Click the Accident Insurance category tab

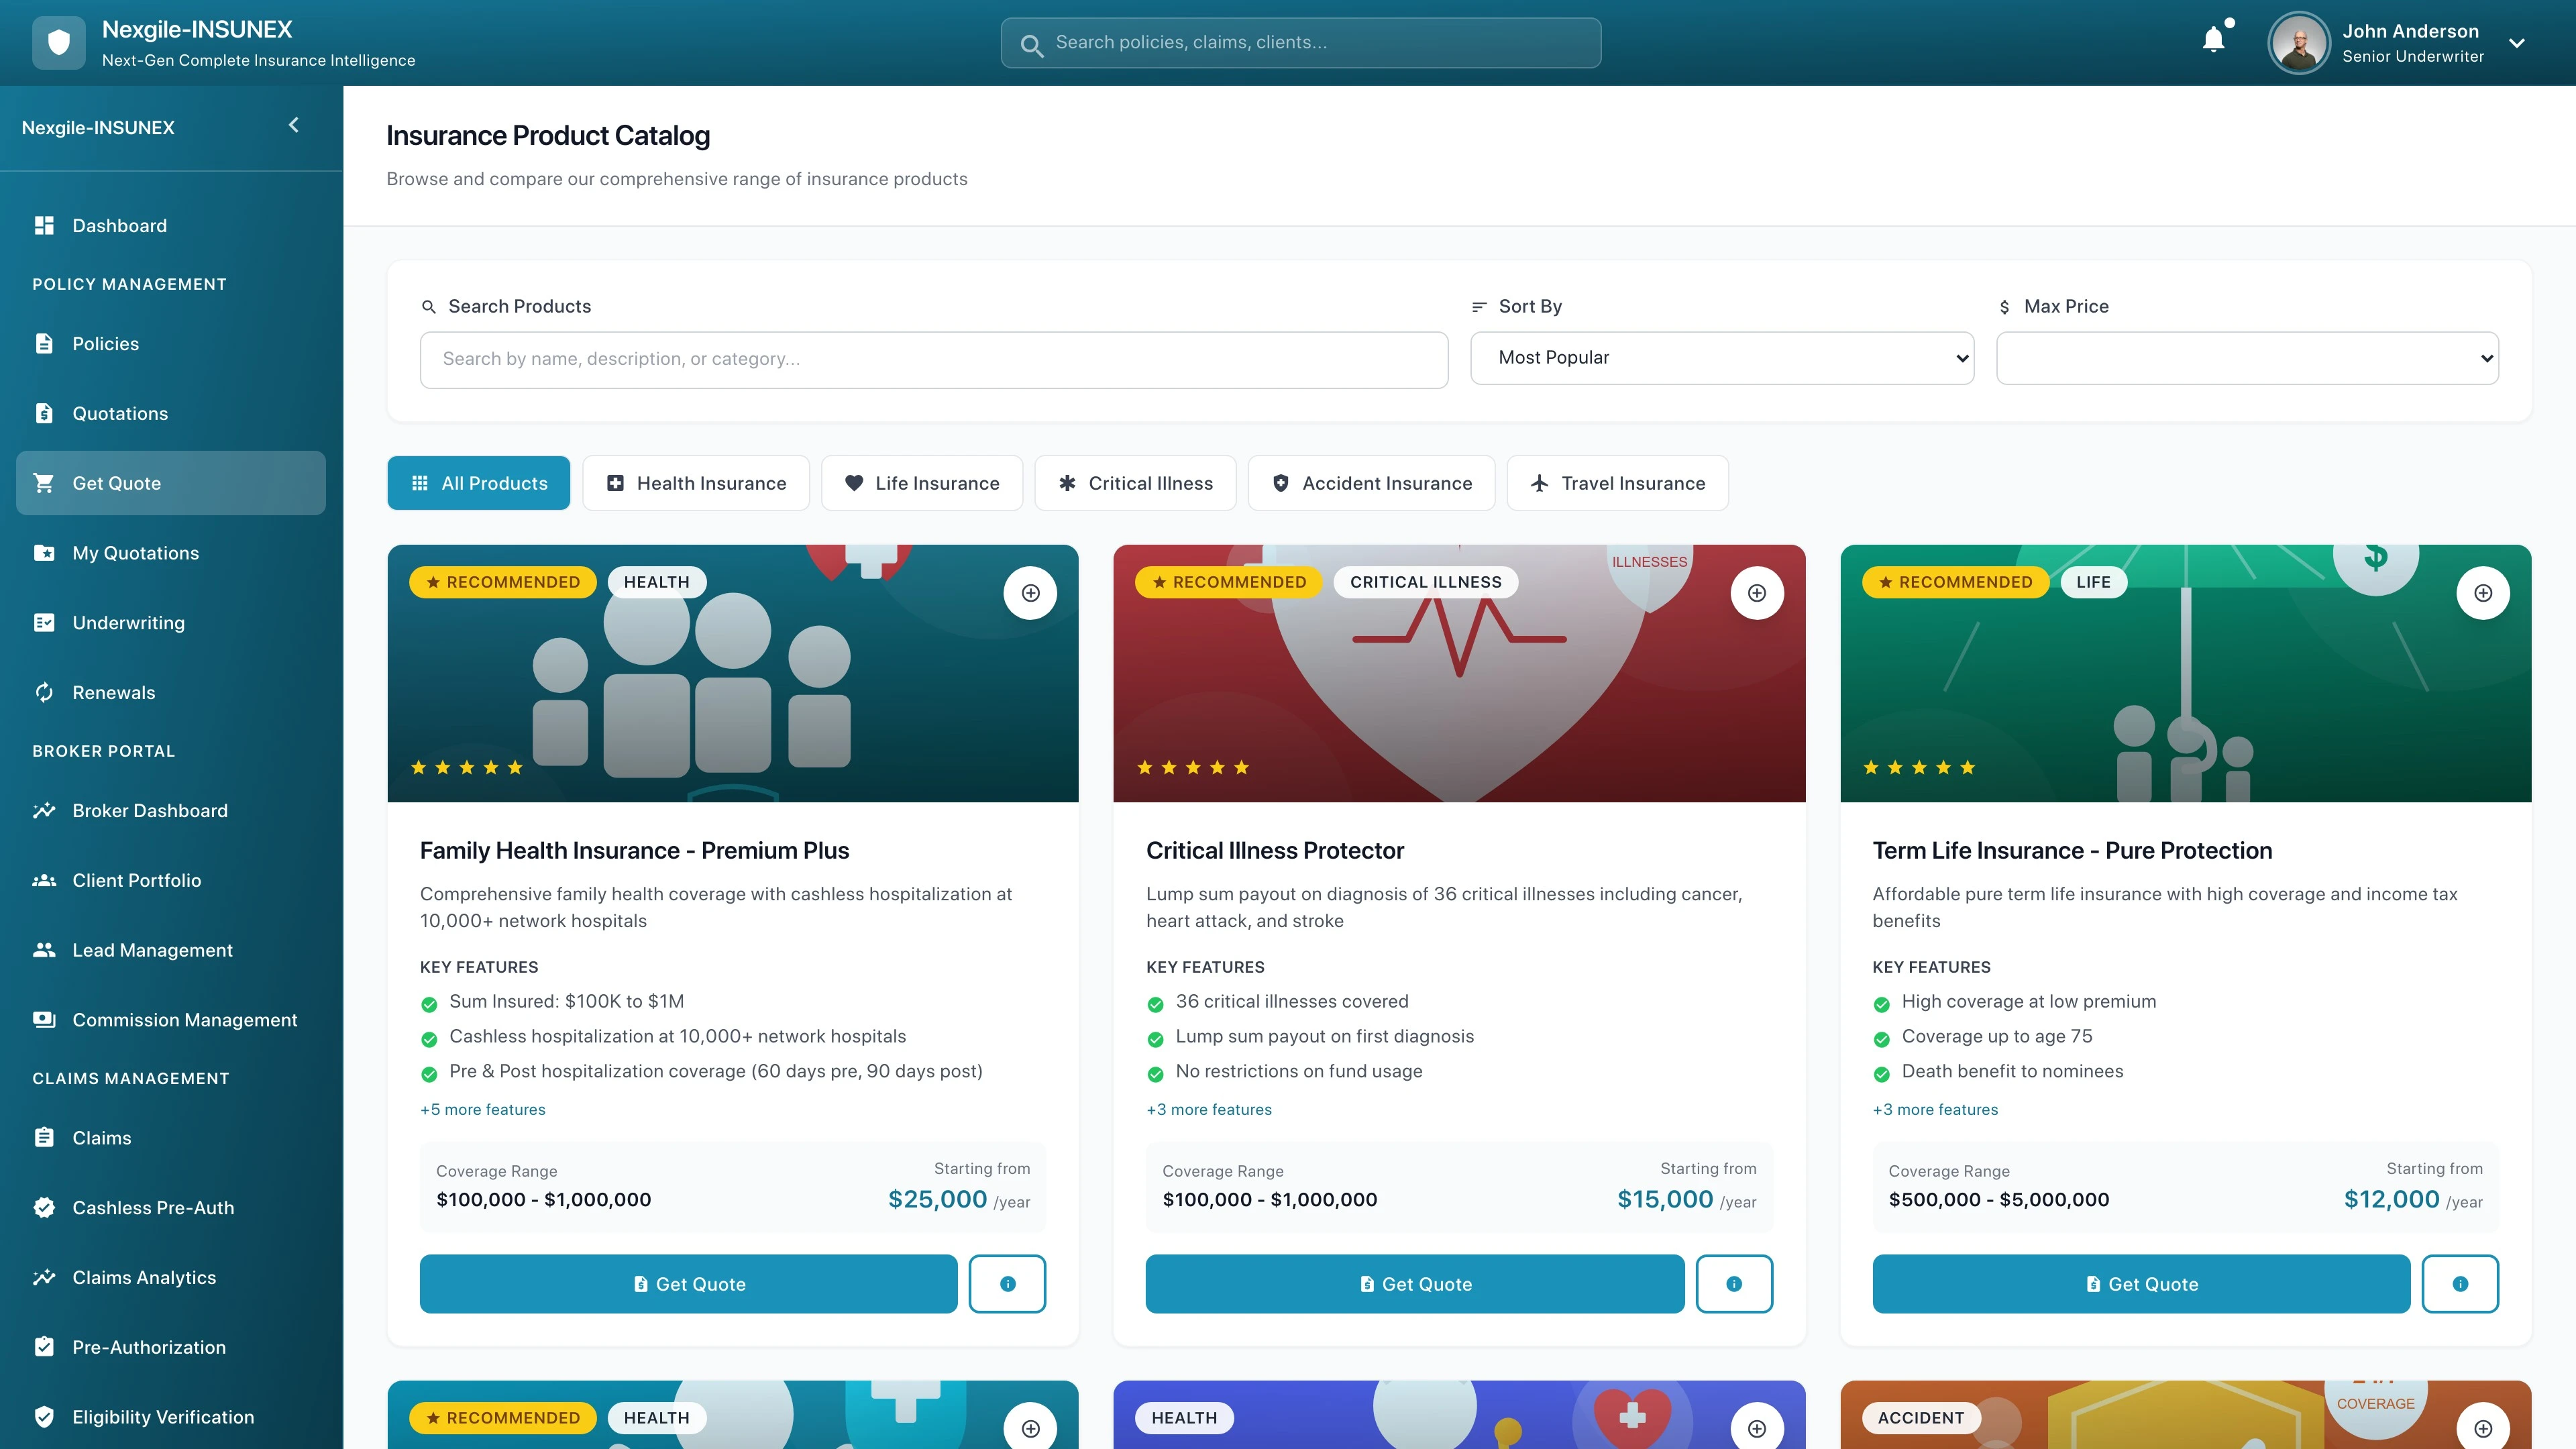coord(1371,483)
